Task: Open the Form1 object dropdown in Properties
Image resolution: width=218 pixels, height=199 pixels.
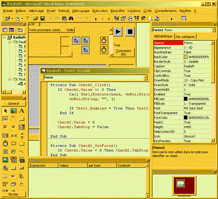Action: (214, 30)
